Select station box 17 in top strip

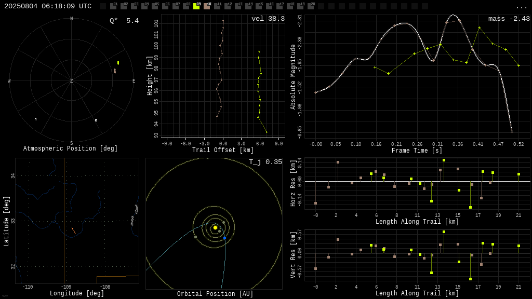pos(280,6)
